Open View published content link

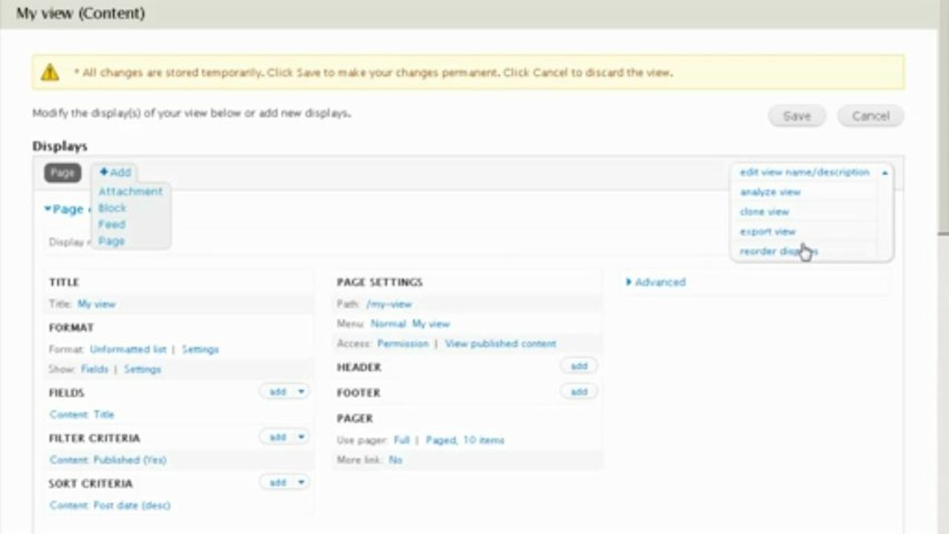pyautogui.click(x=500, y=344)
